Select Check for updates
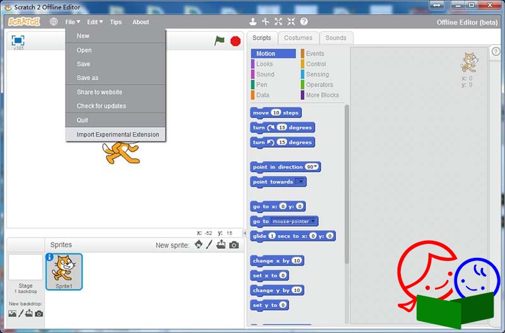The height and width of the screenshot is (333, 505). (116, 106)
